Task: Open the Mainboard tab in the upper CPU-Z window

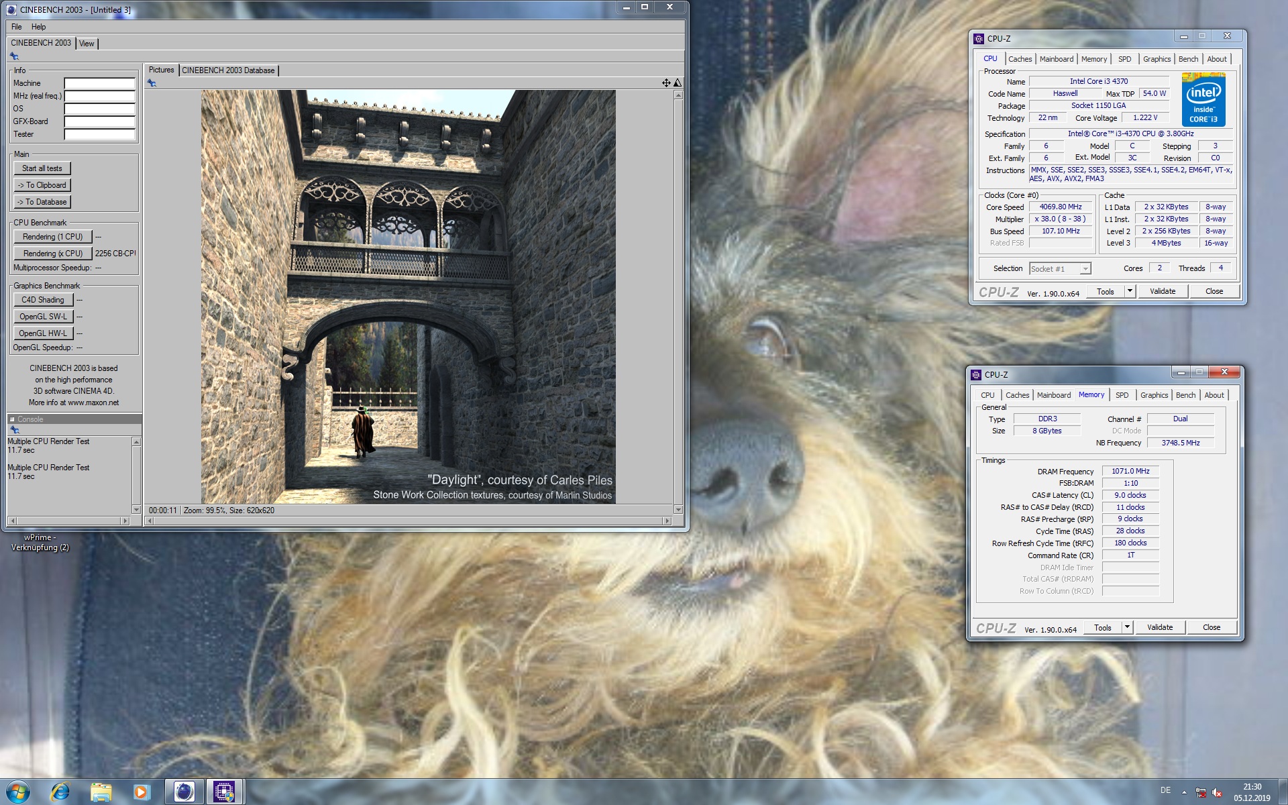Action: coord(1057,59)
